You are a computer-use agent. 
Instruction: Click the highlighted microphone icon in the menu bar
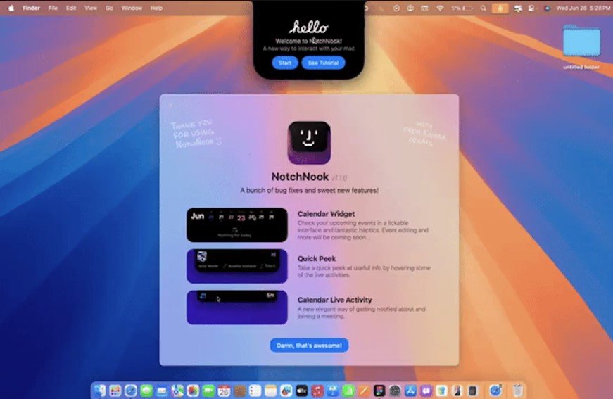500,8
